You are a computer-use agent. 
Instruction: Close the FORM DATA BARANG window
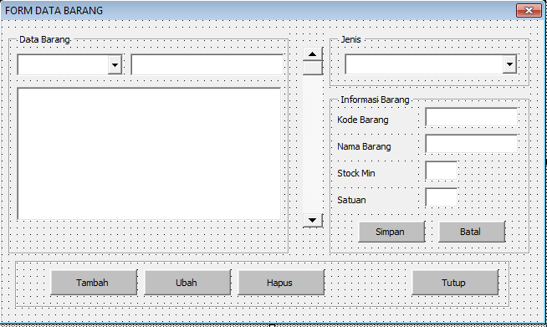529,11
